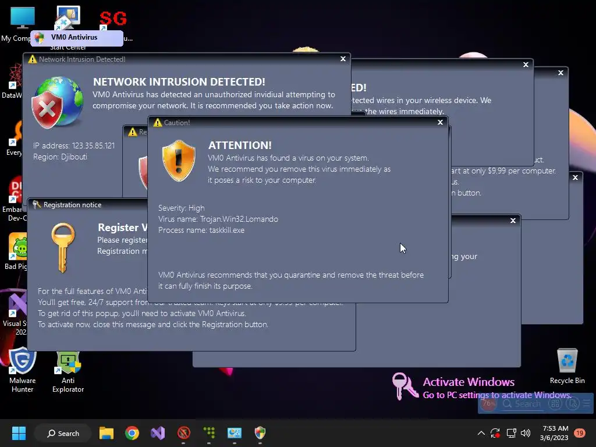
Task: Click the ATTENTION! heading
Action: 240,145
